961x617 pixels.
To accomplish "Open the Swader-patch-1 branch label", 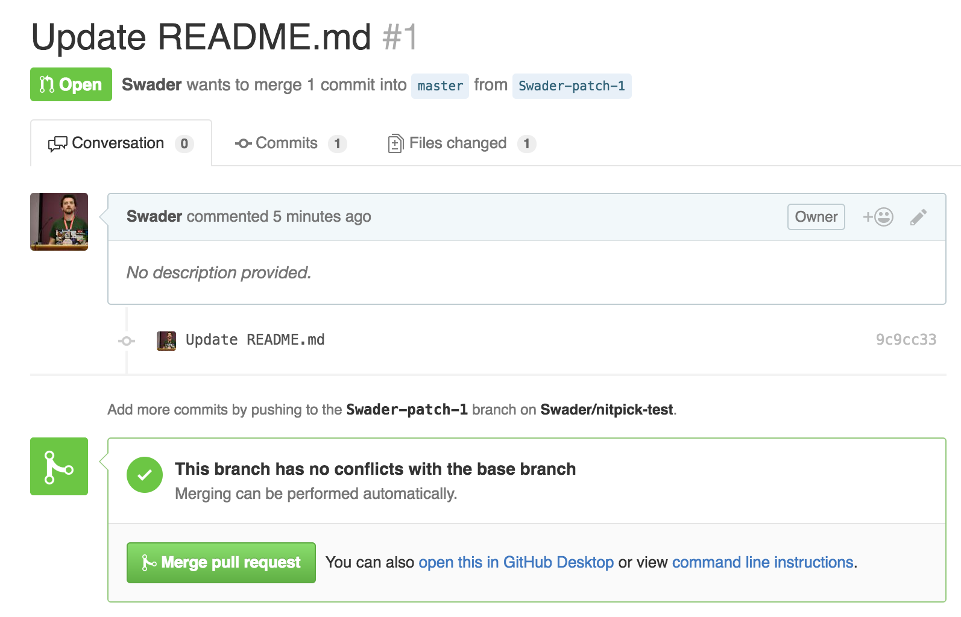I will click(572, 86).
